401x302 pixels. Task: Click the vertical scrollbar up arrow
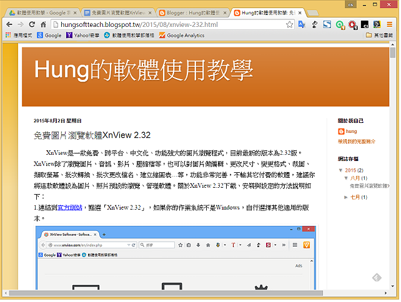tap(392, 45)
